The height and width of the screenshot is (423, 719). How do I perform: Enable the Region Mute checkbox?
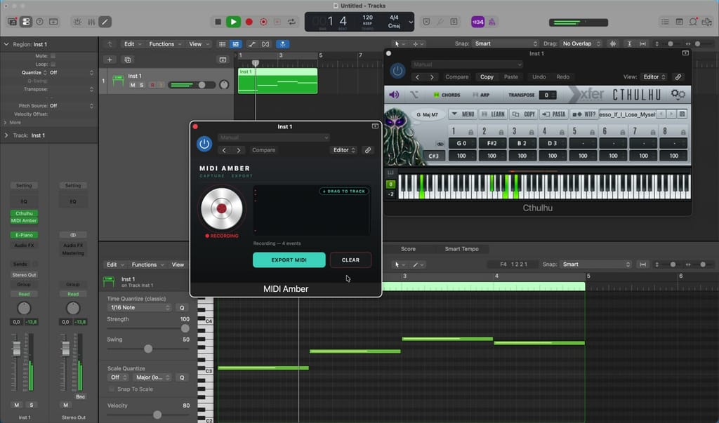click(x=53, y=56)
